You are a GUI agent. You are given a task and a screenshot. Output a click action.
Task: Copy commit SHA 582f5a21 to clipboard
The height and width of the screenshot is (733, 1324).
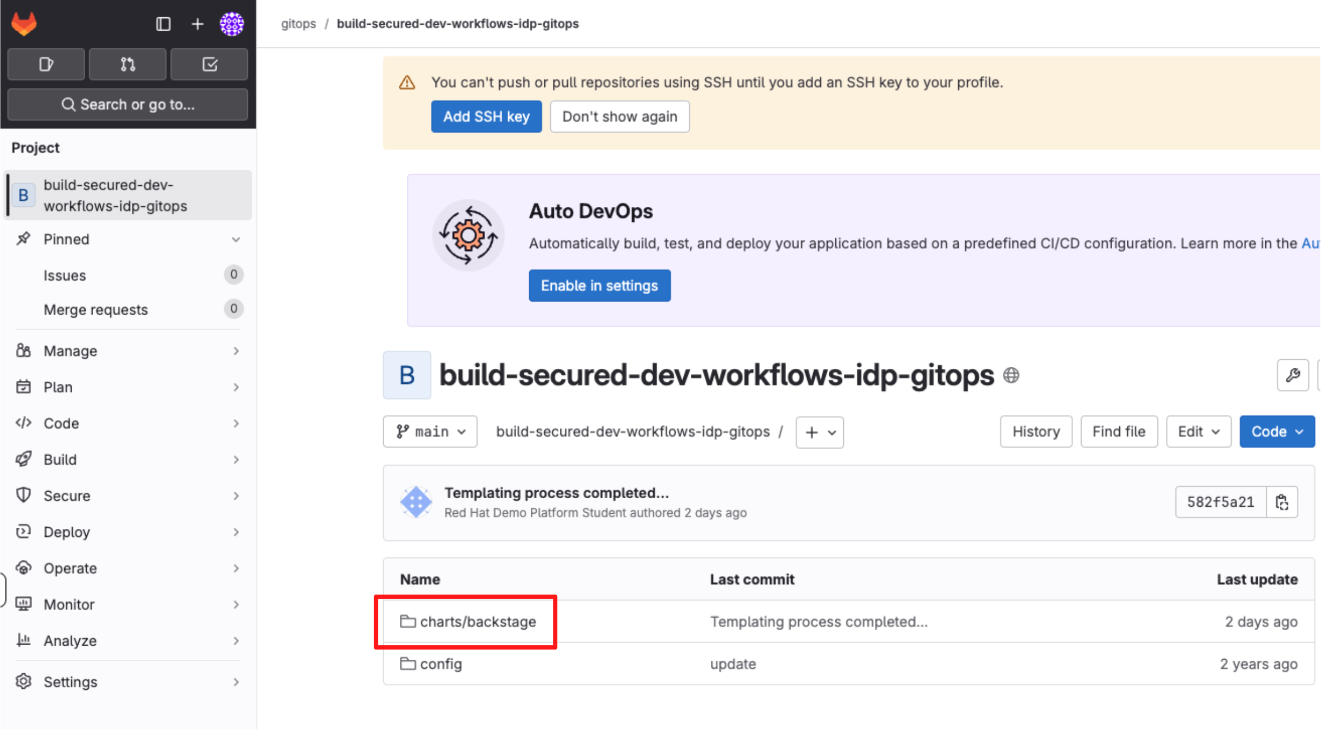(x=1282, y=502)
